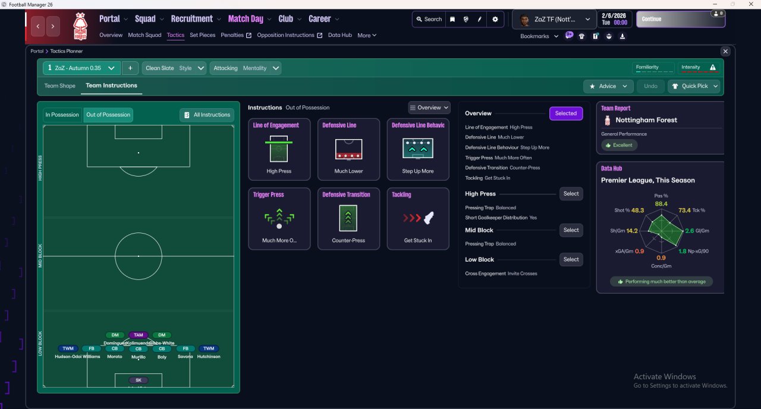Switch to the Team Shape tab
This screenshot has width=761, height=409.
pos(60,86)
